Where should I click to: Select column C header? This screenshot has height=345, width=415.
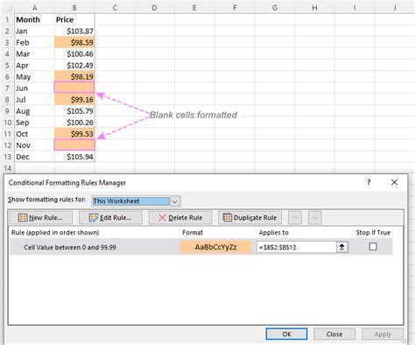115,8
